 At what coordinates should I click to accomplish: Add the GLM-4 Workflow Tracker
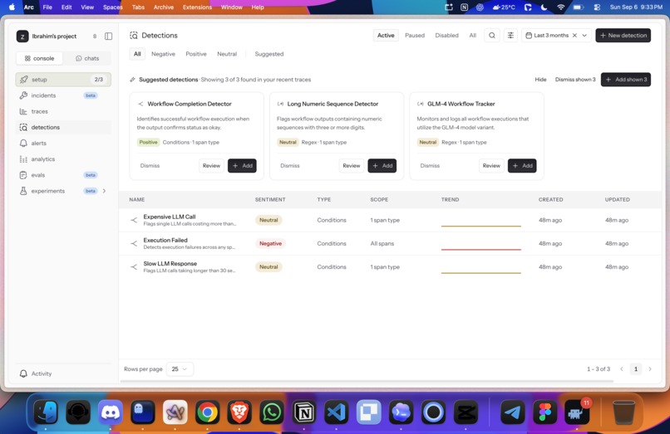point(522,166)
